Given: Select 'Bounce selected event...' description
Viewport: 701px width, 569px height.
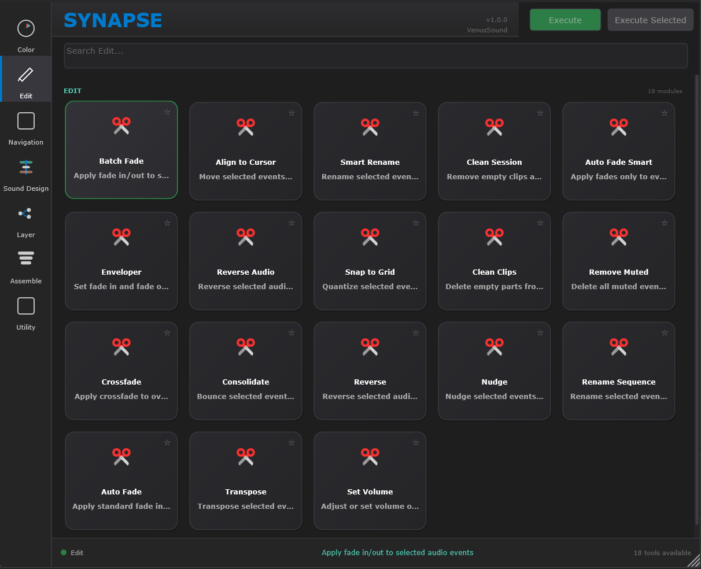Looking at the screenshot, I should (246, 397).
